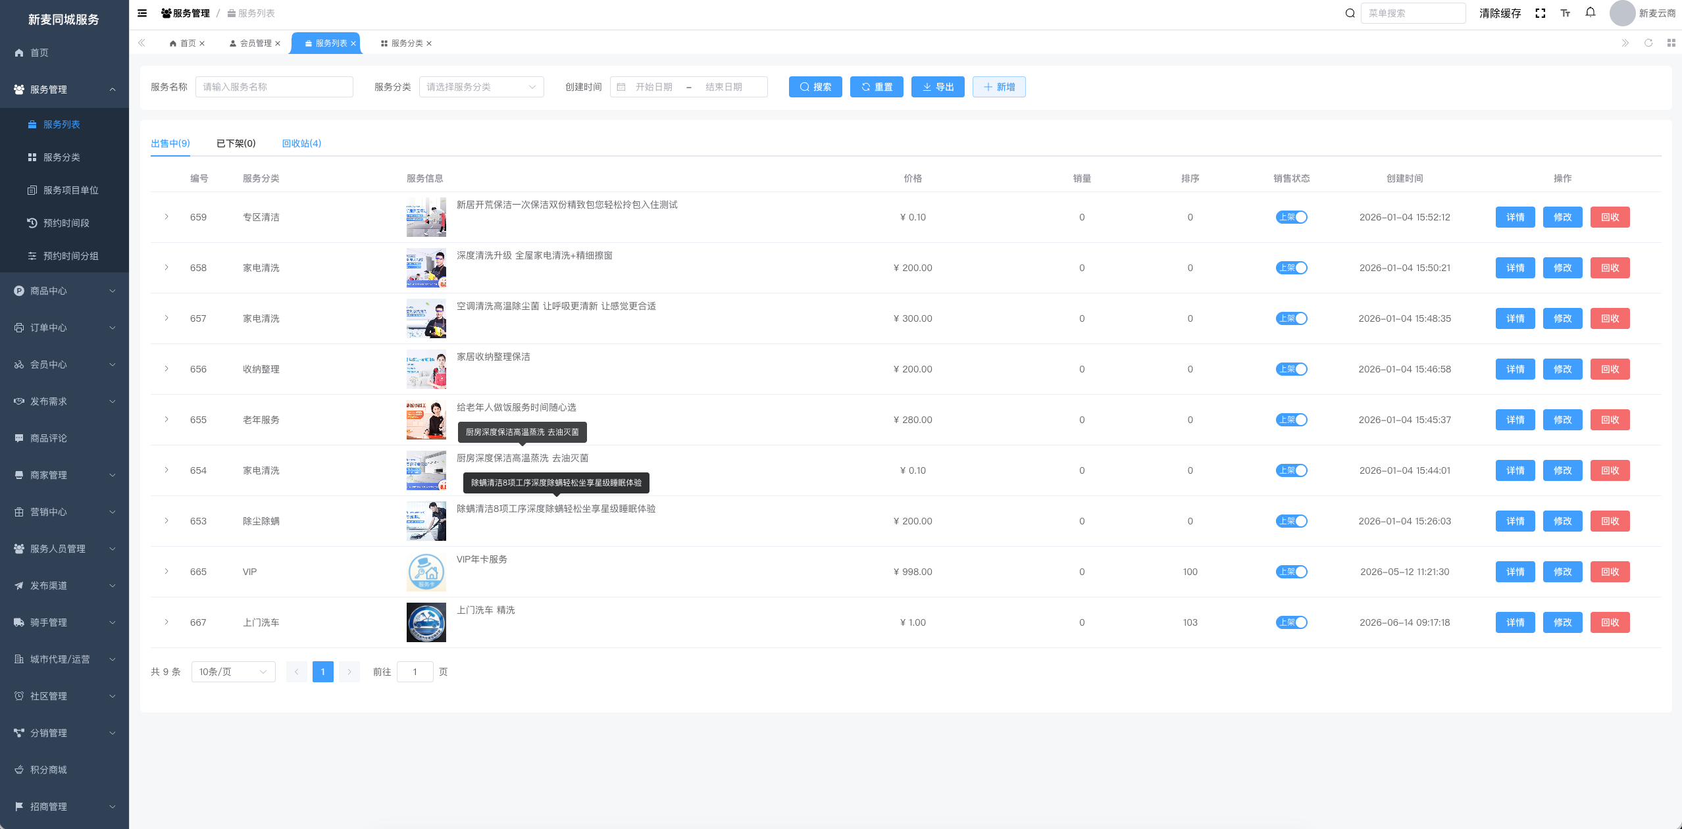Open the font size adjustment icon
Image resolution: width=1682 pixels, height=829 pixels.
point(1566,13)
